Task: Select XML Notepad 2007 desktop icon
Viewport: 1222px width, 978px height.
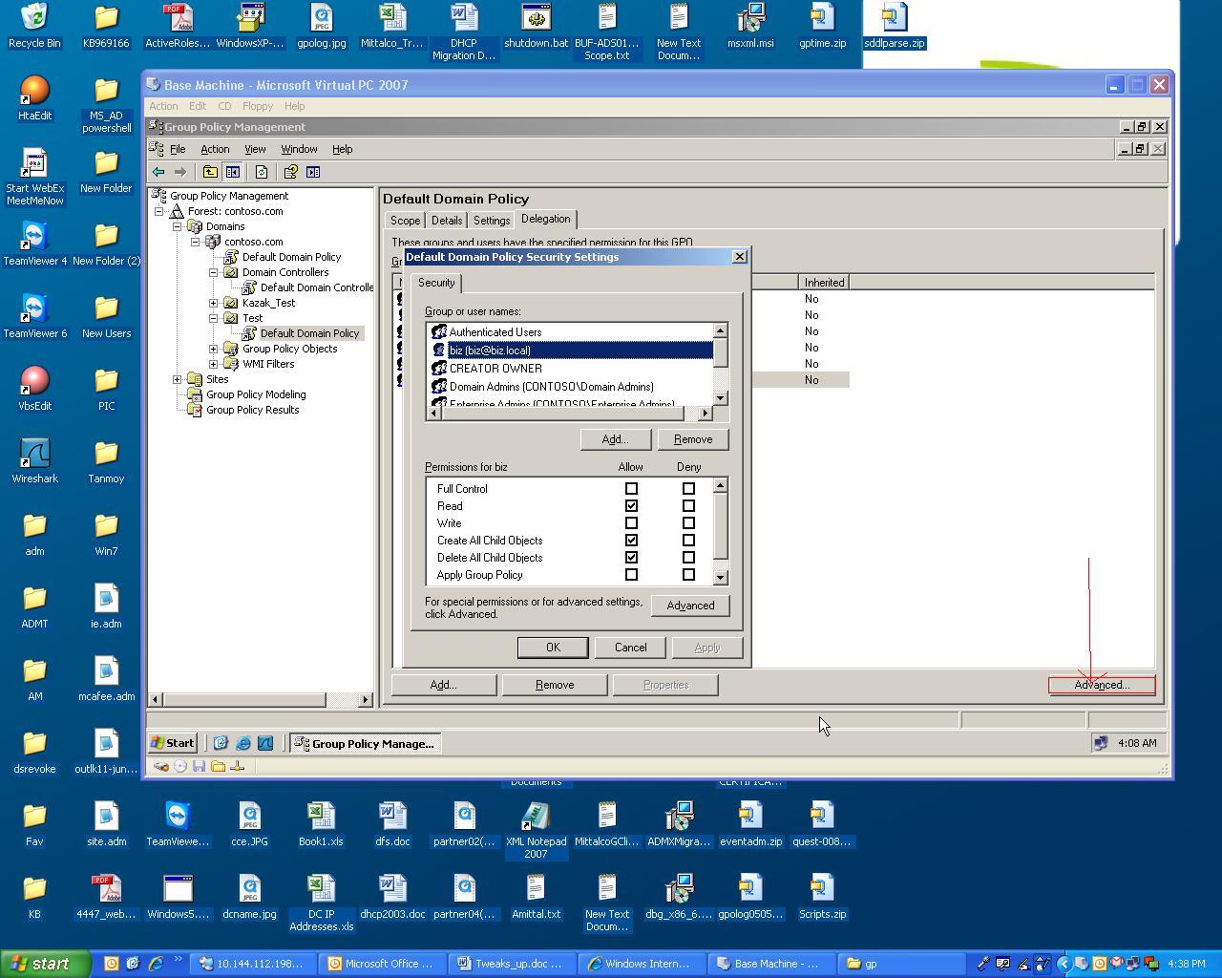Action: pyautogui.click(x=536, y=831)
